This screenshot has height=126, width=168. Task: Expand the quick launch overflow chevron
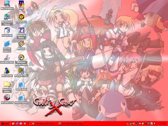28,123
